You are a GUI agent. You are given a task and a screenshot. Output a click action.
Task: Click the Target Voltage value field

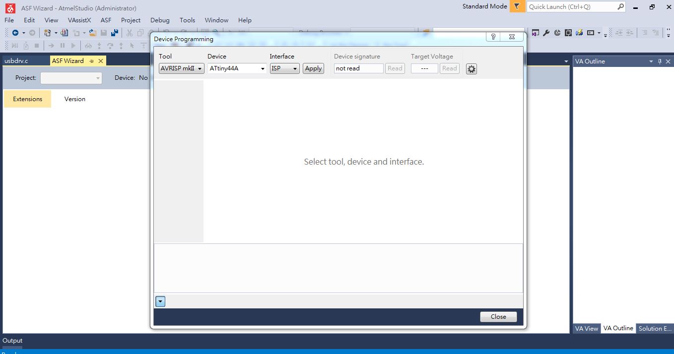pos(424,68)
